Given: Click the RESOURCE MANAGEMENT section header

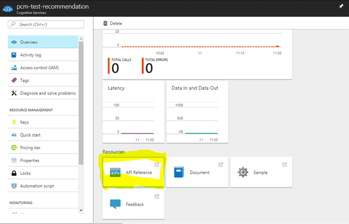Looking at the screenshot, I should coord(31,110).
